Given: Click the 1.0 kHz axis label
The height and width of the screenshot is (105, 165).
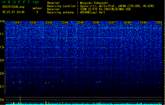Looking at the screenshot, I should pos(2,47).
